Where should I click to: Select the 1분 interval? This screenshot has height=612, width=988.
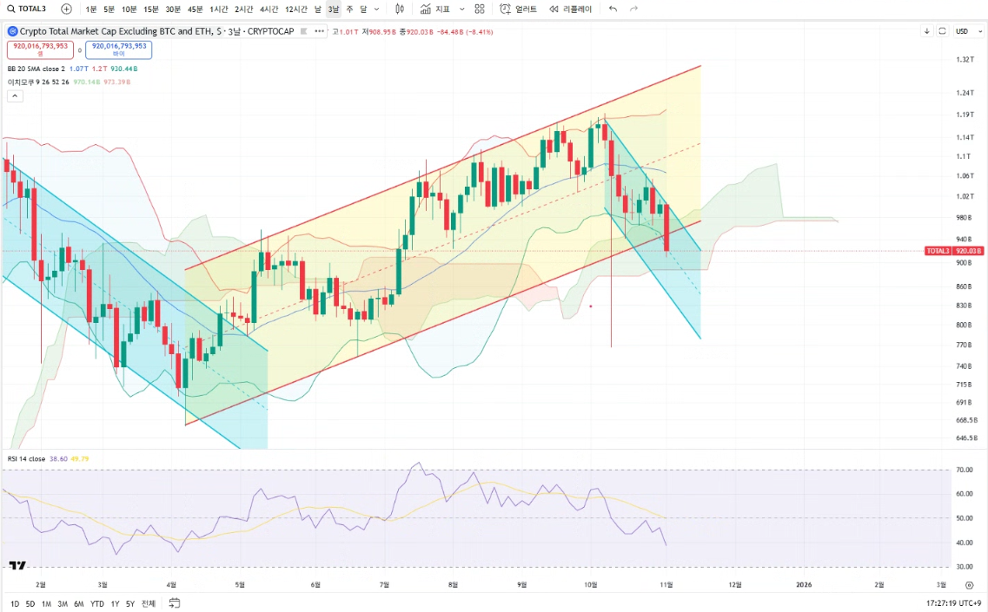(x=91, y=10)
